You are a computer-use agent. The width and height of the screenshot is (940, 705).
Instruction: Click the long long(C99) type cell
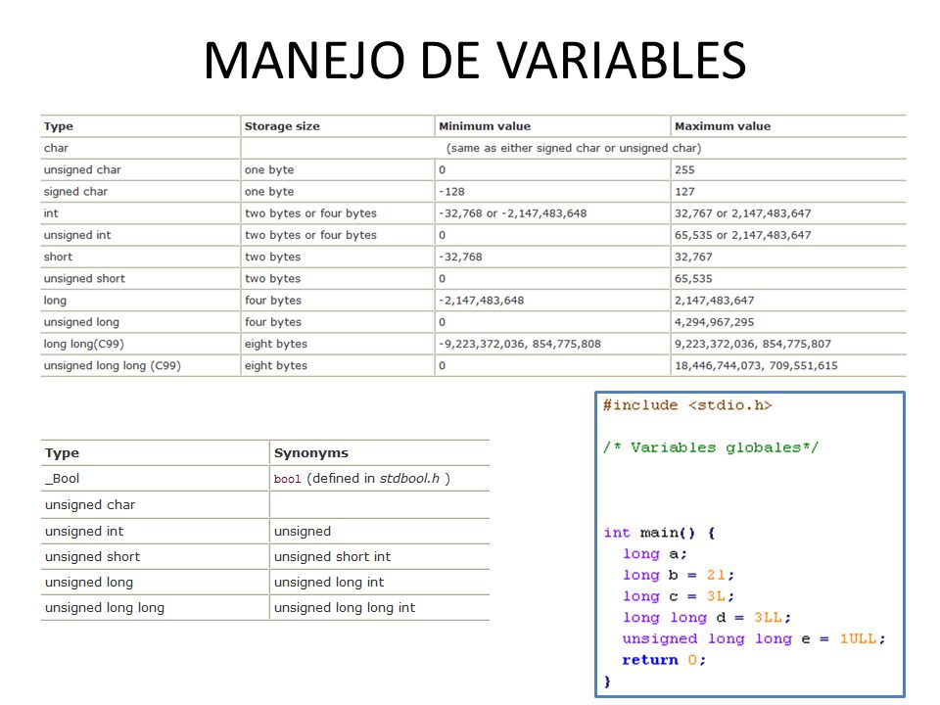[83, 344]
